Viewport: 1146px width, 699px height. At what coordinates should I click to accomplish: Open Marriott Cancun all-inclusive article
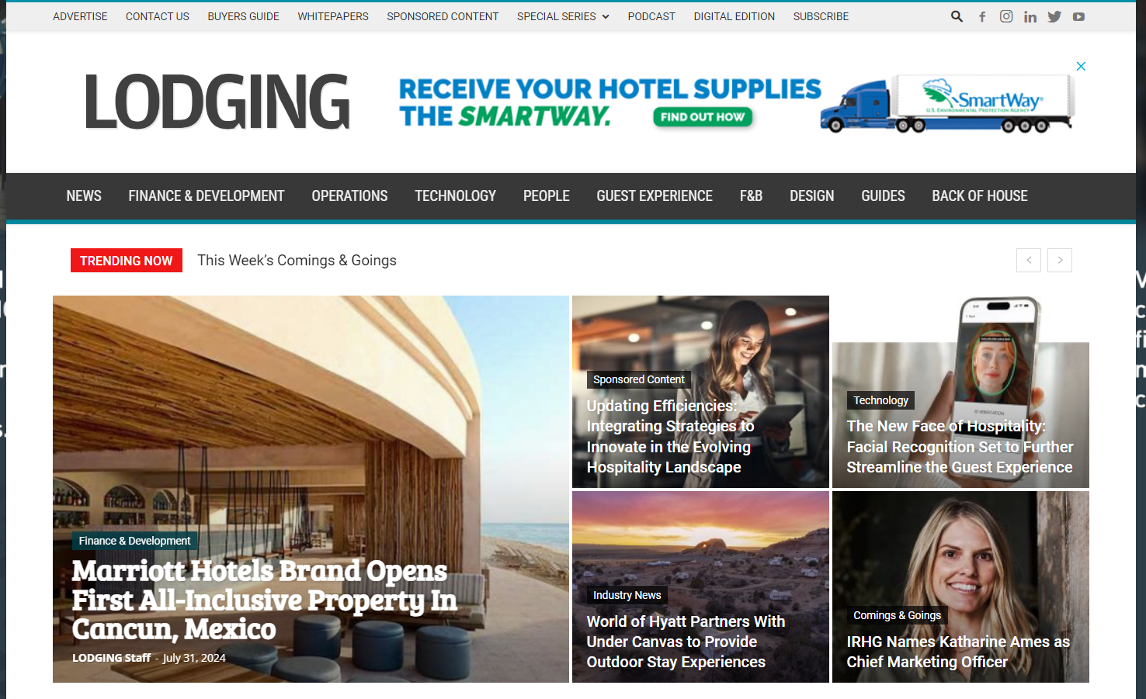[264, 600]
